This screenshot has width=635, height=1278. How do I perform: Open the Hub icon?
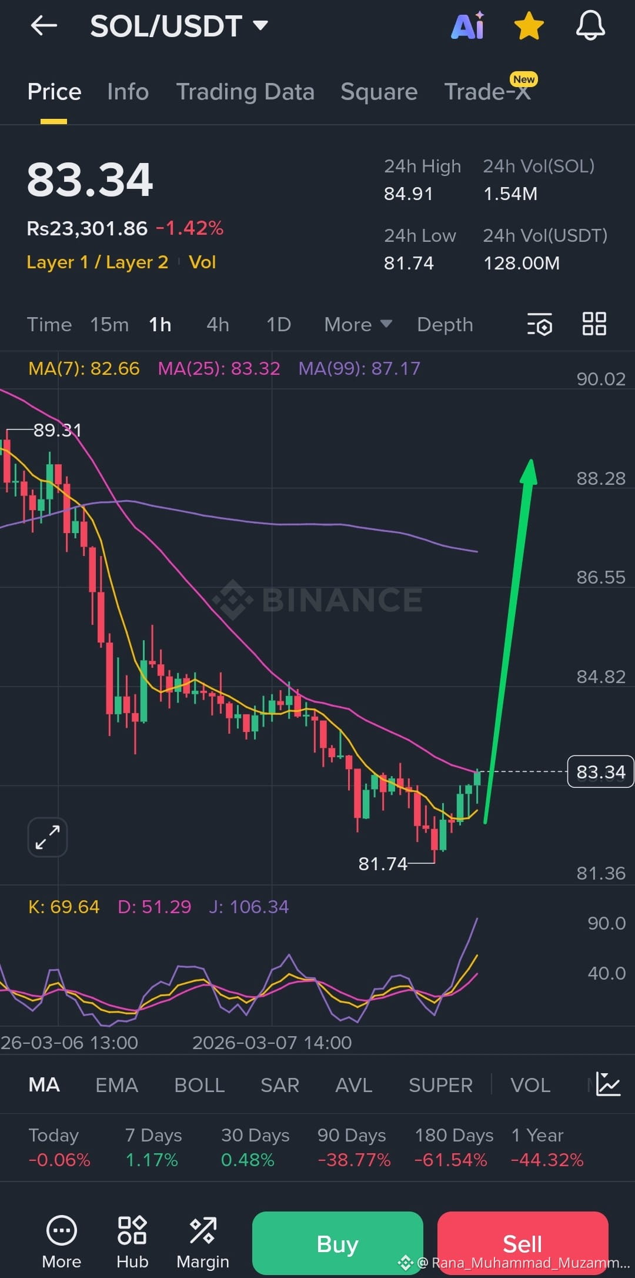[x=132, y=1242]
